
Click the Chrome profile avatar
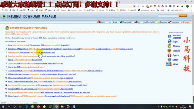tap(187, 6)
